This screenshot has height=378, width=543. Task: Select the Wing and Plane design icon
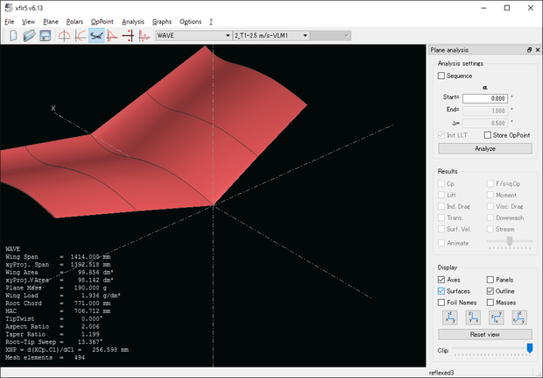[x=95, y=35]
